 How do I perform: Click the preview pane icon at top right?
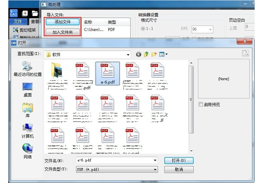tap(245, 53)
